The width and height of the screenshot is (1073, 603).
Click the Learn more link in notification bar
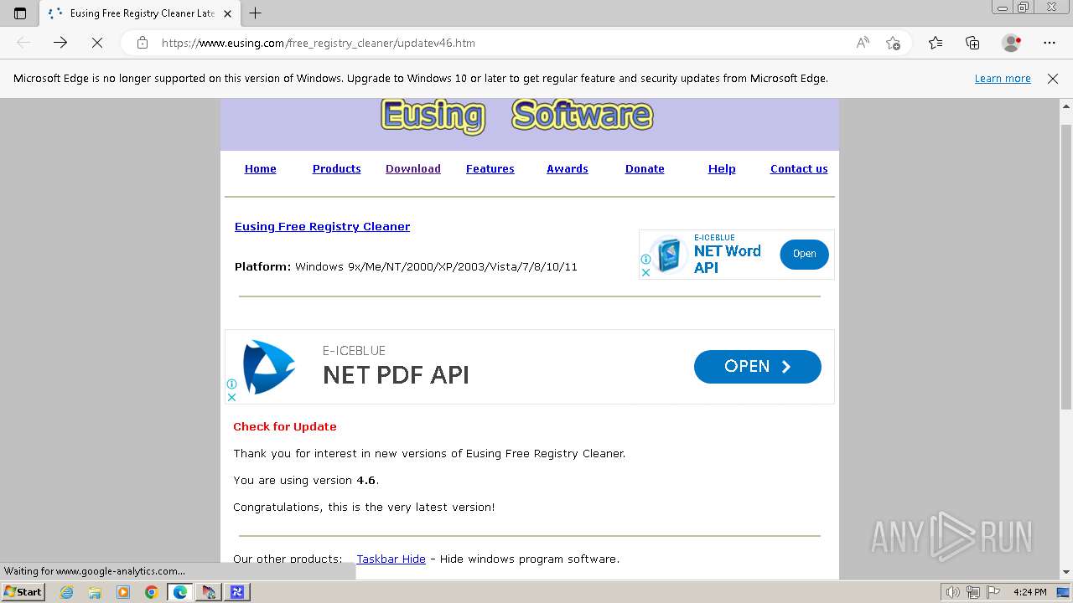(1003, 79)
